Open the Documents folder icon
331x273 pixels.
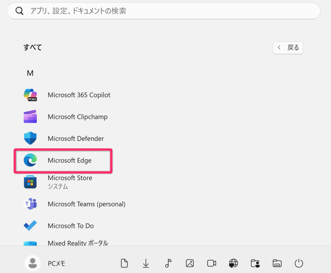tap(124, 263)
